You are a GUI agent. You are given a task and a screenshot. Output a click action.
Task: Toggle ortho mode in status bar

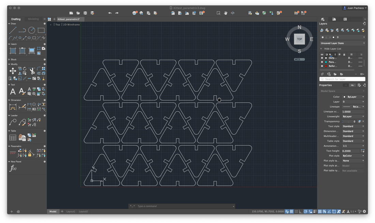click(x=301, y=211)
